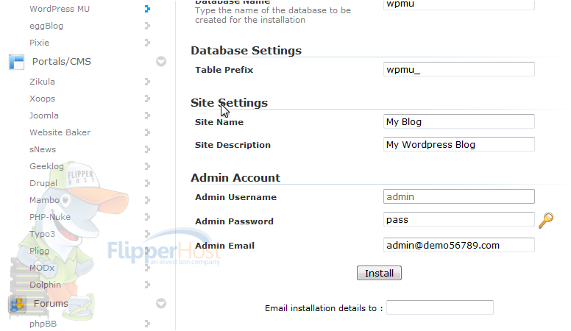Click the arrow icon beside Zikula
The width and height of the screenshot is (571, 331).
[147, 82]
